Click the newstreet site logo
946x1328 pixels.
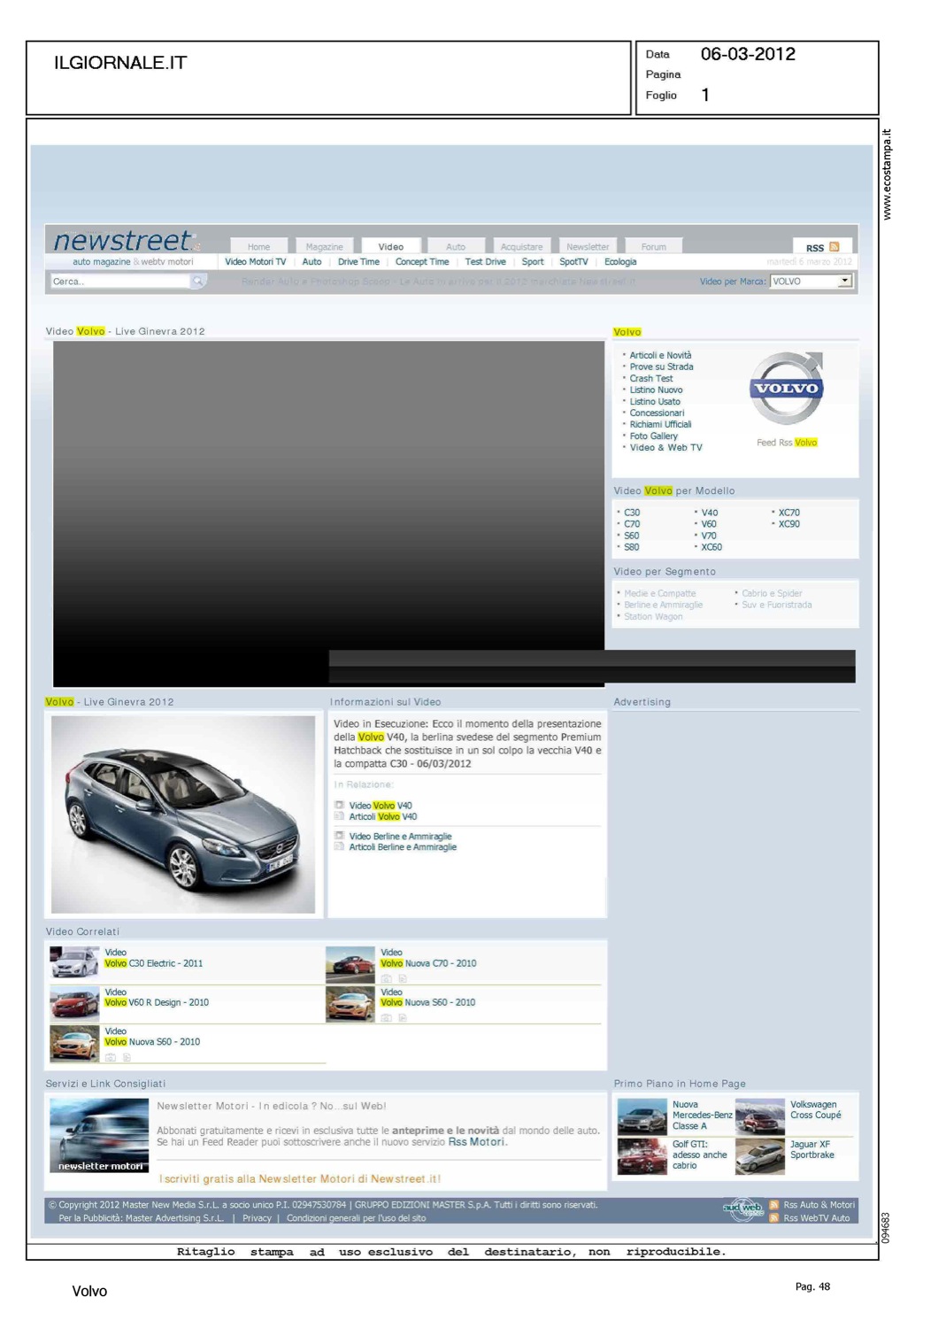(123, 241)
